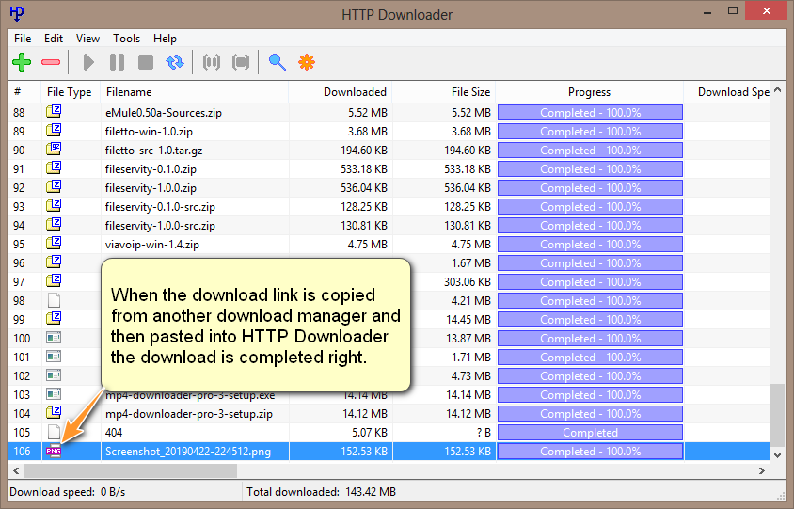The height and width of the screenshot is (509, 794).
Task: Click the vertical scrollbar up arrow
Action: (x=777, y=90)
